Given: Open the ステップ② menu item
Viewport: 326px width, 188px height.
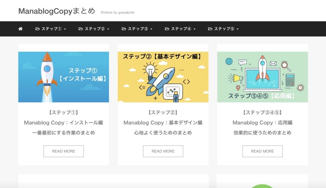Looking at the screenshot, I should click(94, 29).
